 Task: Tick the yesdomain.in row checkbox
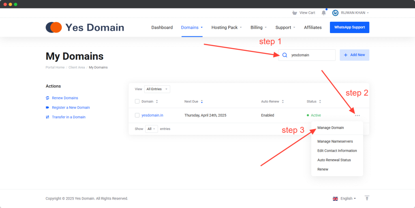(x=137, y=115)
